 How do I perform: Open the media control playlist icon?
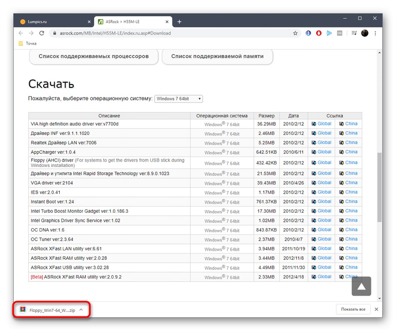354,33
